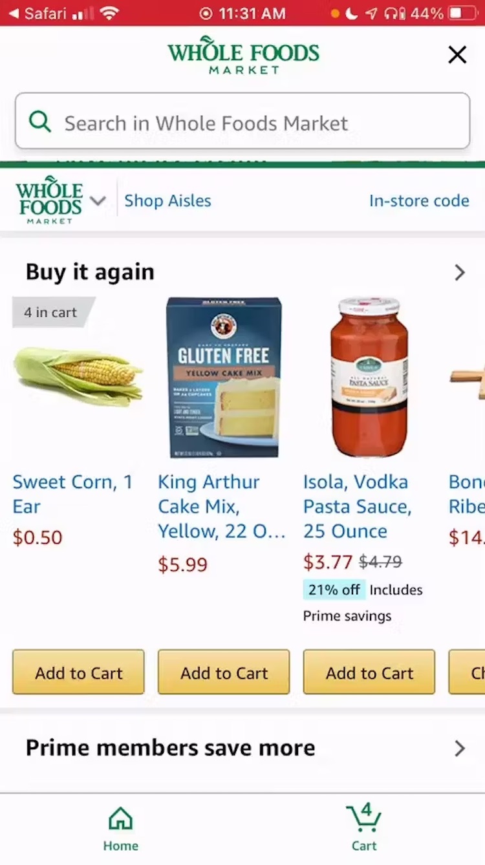Tap the search magnifier icon
Screen dimensions: 485x865
click(x=40, y=122)
